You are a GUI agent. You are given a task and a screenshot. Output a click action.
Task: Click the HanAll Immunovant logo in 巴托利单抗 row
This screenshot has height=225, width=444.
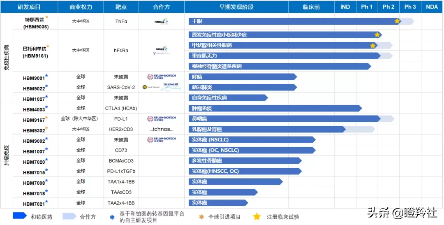(x=162, y=51)
